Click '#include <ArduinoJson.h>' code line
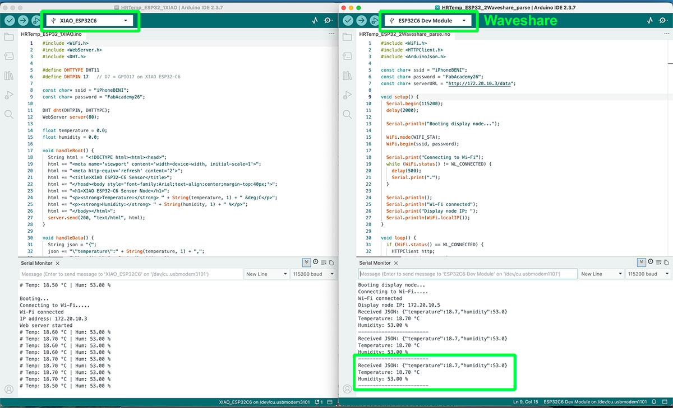This screenshot has height=408, width=673. pyautogui.click(x=413, y=57)
